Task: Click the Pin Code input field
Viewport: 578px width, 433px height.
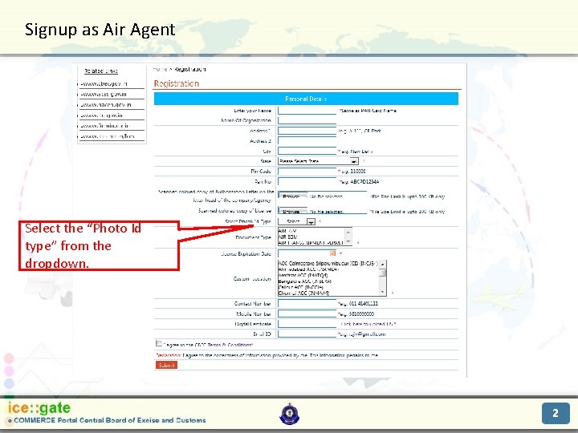Action: [307, 172]
